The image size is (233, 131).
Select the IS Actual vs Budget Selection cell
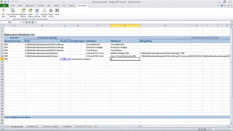[x=98, y=47]
